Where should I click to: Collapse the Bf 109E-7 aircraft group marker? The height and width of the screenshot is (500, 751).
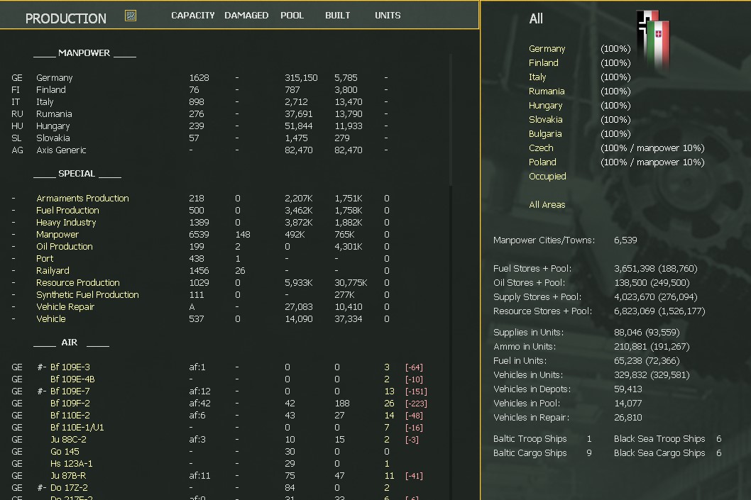41,391
